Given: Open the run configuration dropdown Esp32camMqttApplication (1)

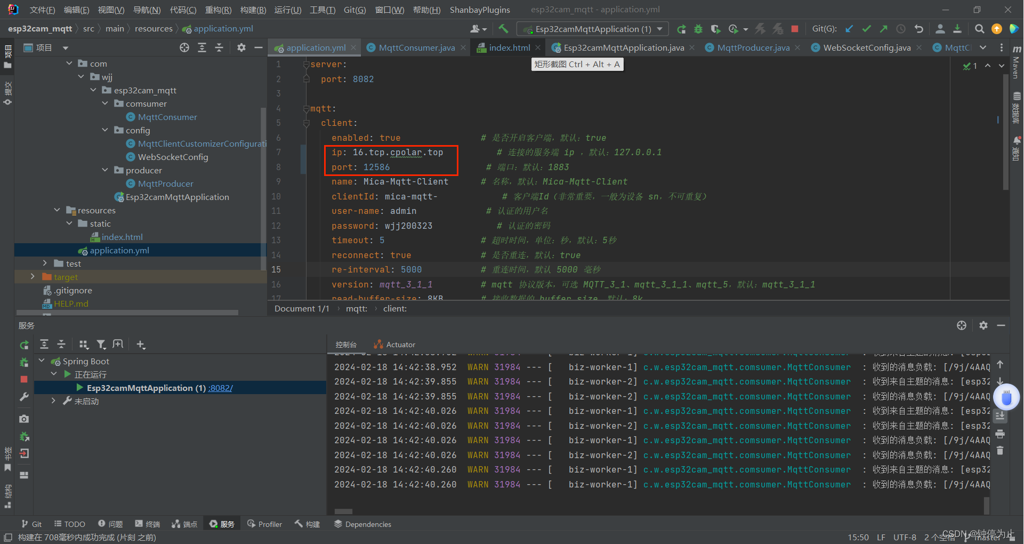Looking at the screenshot, I should tap(593, 29).
